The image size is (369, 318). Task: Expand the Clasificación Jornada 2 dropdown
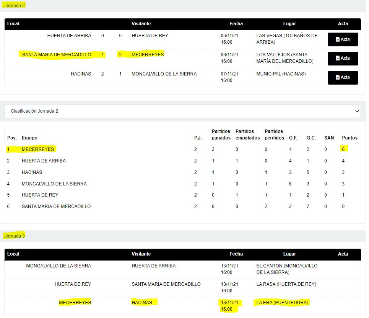coord(182,111)
